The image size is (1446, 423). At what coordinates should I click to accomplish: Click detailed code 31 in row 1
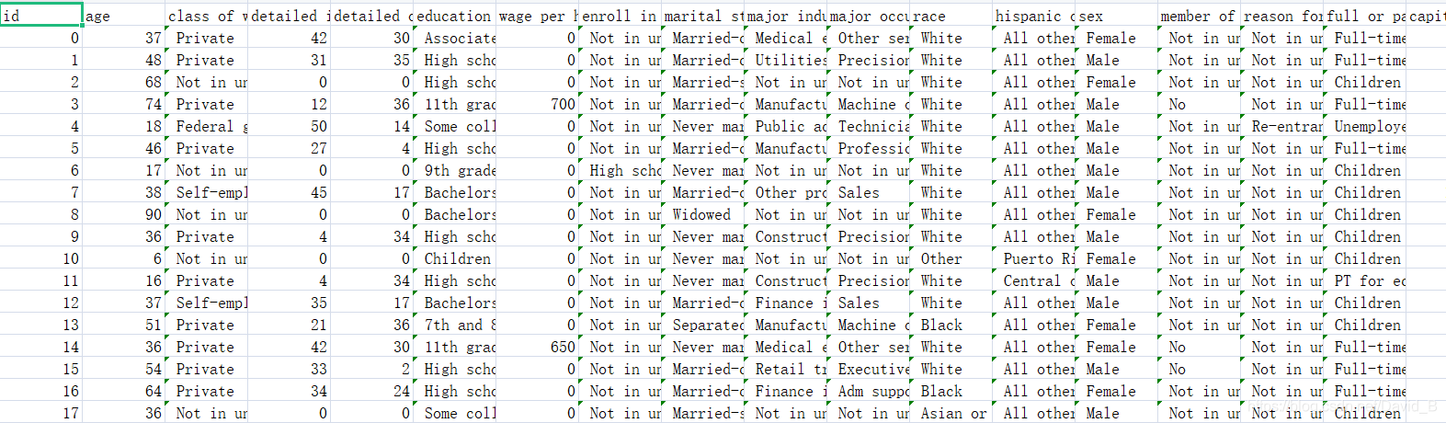[290, 60]
